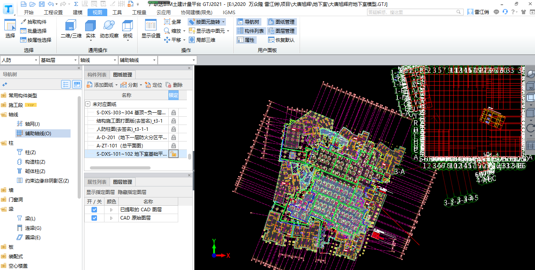This screenshot has height=270, width=535.
Task: Open the customer service headset icon
Action: (505, 12)
